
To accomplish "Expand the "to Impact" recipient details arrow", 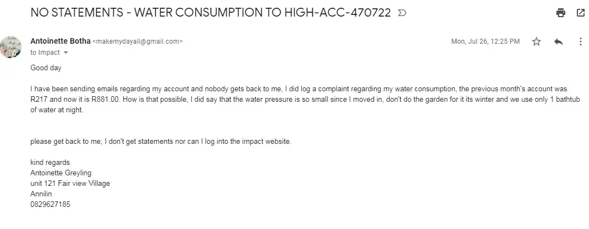I will click(x=66, y=53).
